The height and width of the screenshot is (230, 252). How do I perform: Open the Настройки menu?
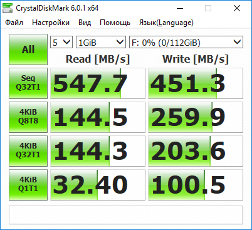[51, 23]
